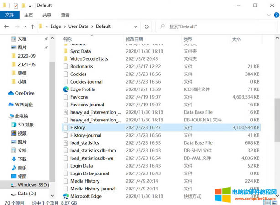Open the address bar history dropdown

[135, 26]
